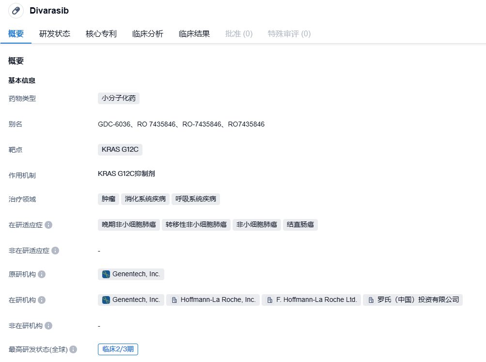Click building icon of 罗氏（中国）投资有限公司
This screenshot has width=486, height=362.
pos(371,300)
